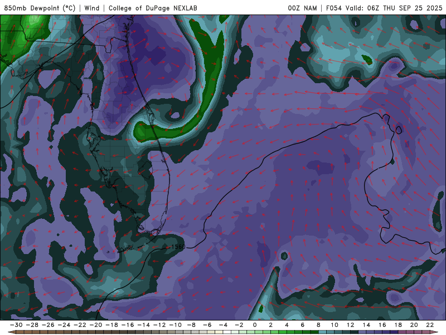Viewport: 446px width, 335px height.
Task: Click the '-30' color scale label
Action: point(16,325)
